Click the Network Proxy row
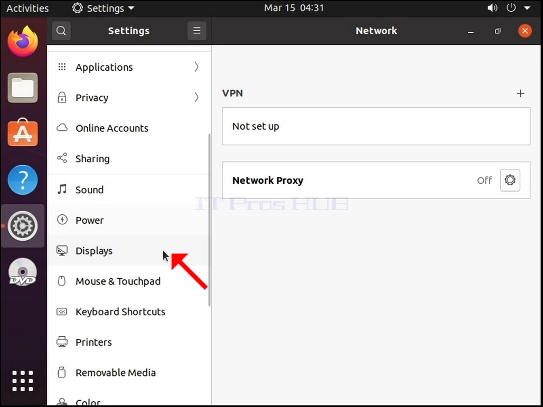 (x=376, y=180)
